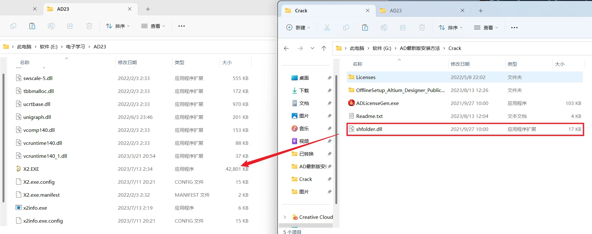Expand the Creative Cloud tree item

[x=285, y=217]
